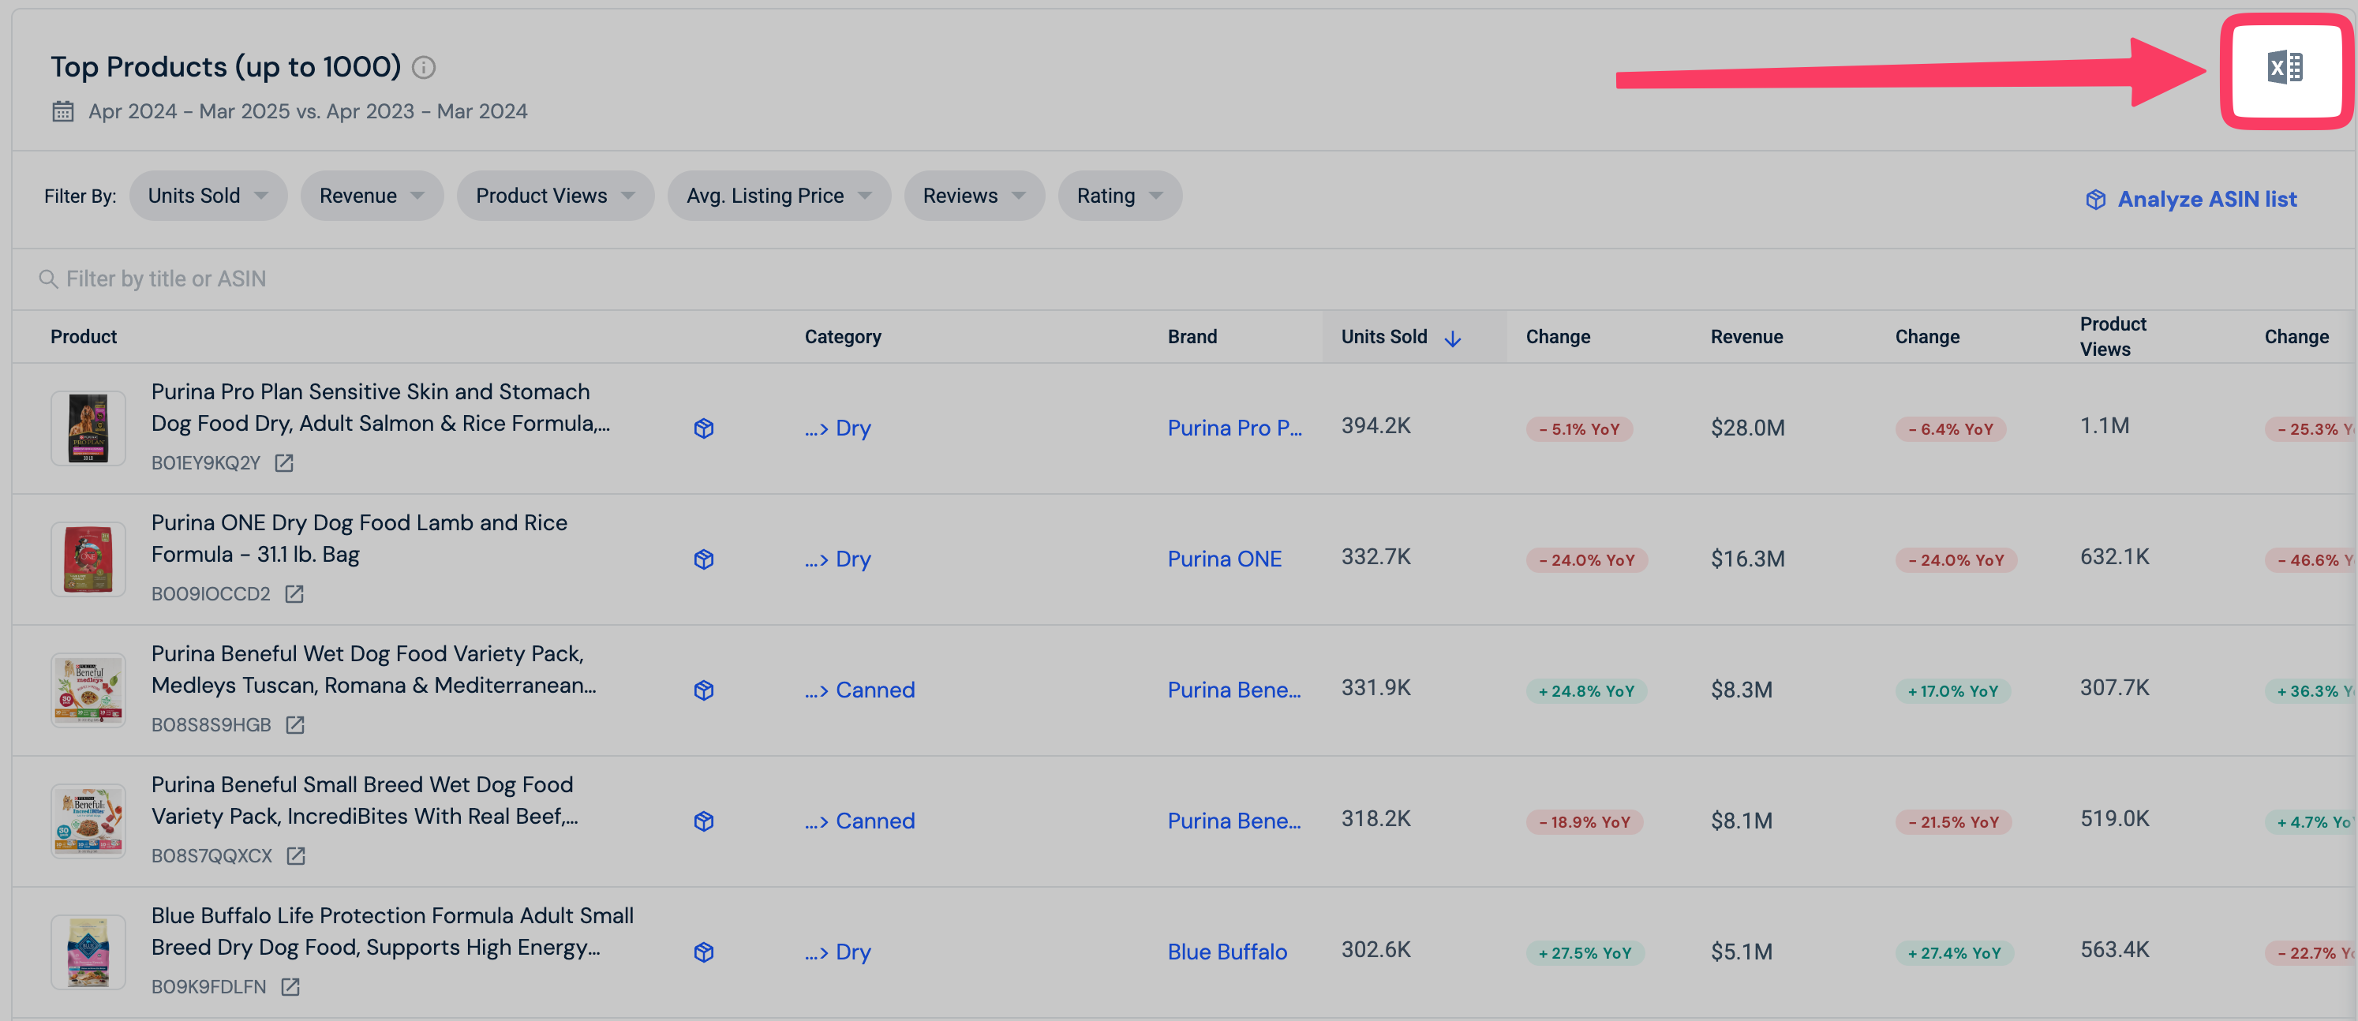Sort by the Revenue column header
The image size is (2358, 1021).
[1746, 337]
